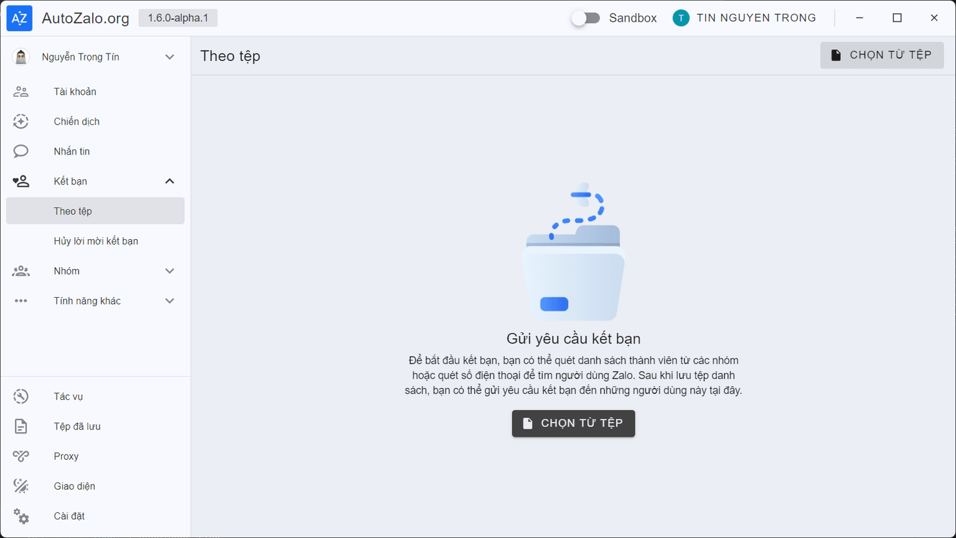Image resolution: width=956 pixels, height=538 pixels.
Task: Open Tài khoản accounts icon in sidebar
Action: pyautogui.click(x=21, y=92)
